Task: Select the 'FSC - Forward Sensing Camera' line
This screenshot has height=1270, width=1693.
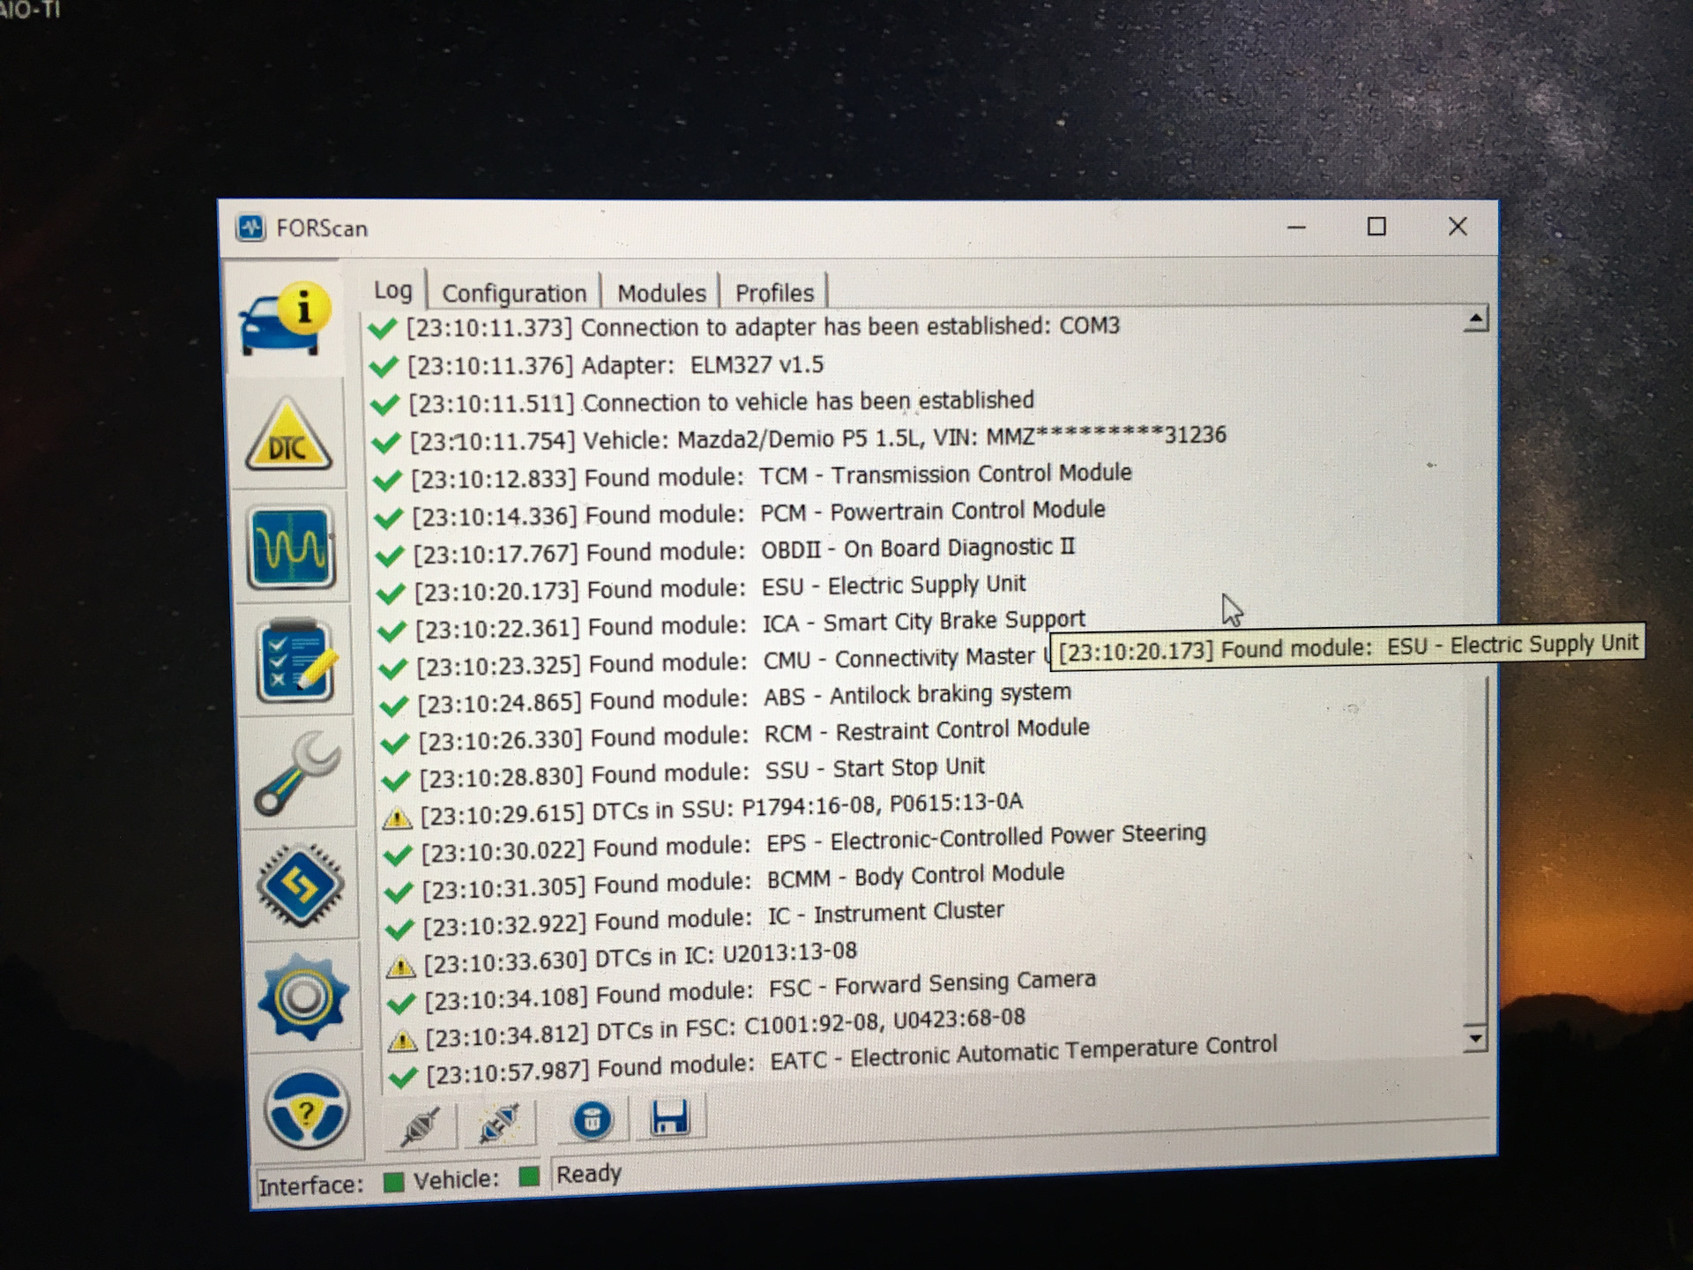Action: (x=742, y=990)
